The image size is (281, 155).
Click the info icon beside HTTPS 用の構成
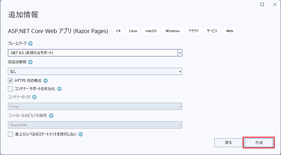(x=45, y=81)
